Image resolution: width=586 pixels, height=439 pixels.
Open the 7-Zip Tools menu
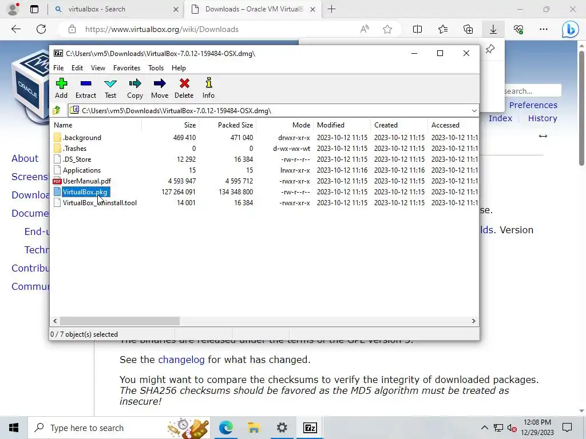coord(156,68)
